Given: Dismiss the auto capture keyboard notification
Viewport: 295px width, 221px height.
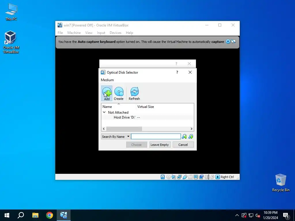Looking at the screenshot, I should coord(228,41).
